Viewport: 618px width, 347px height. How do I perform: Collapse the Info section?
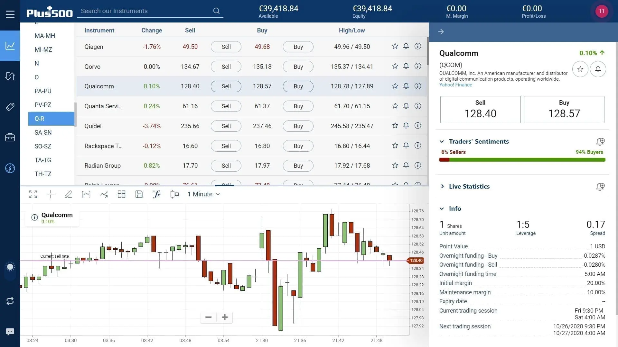[442, 209]
